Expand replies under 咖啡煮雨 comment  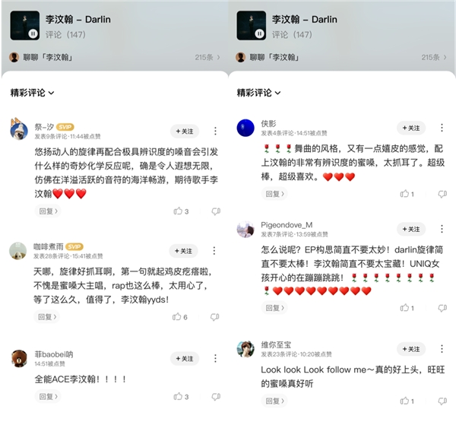click(x=46, y=316)
